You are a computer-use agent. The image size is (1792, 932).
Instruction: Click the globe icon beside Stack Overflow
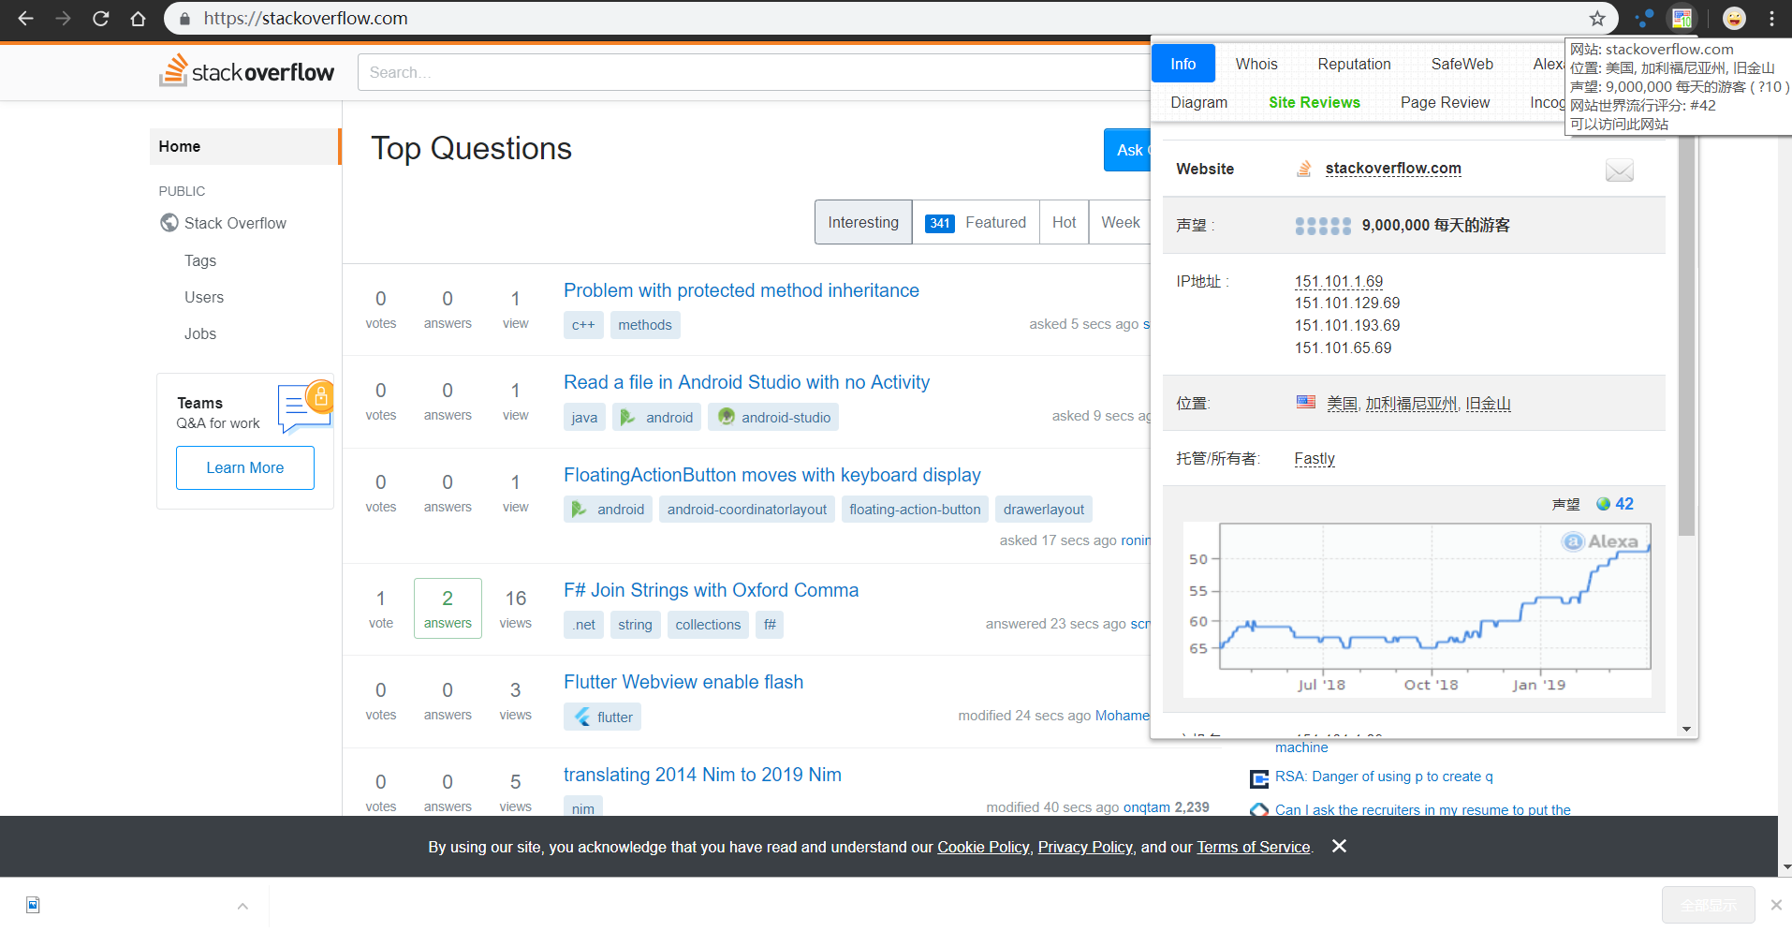tap(169, 223)
